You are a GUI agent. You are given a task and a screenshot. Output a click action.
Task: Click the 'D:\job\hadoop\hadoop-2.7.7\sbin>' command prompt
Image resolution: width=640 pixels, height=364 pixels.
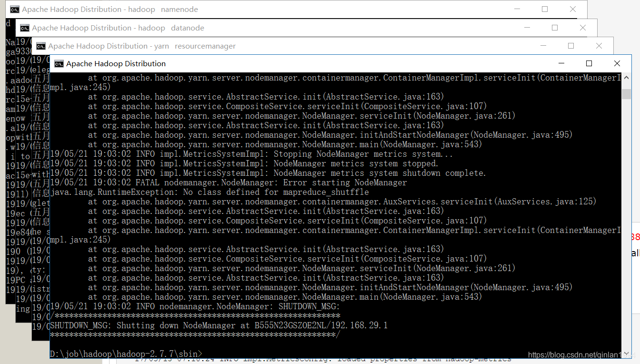[x=126, y=354]
